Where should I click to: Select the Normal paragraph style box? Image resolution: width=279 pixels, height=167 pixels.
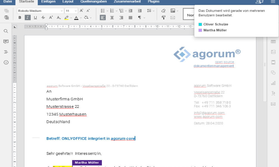click(x=189, y=14)
